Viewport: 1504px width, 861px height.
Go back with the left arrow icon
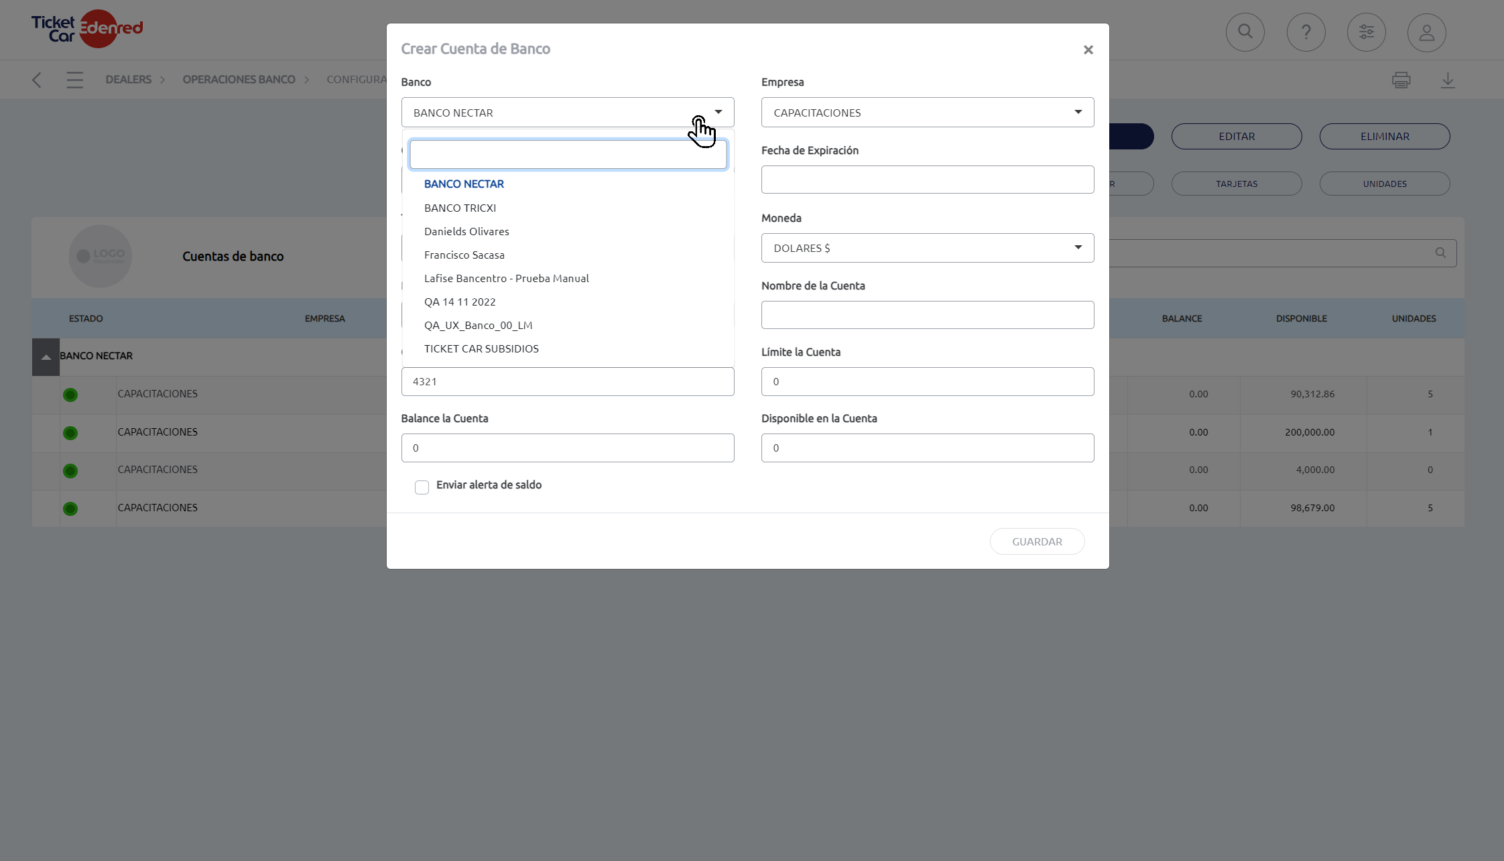(x=37, y=80)
